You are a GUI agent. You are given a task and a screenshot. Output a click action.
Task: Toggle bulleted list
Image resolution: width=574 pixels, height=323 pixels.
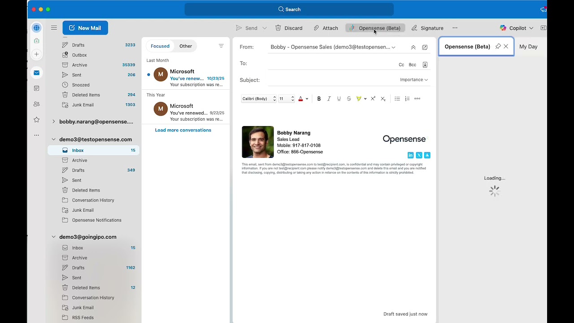397,99
